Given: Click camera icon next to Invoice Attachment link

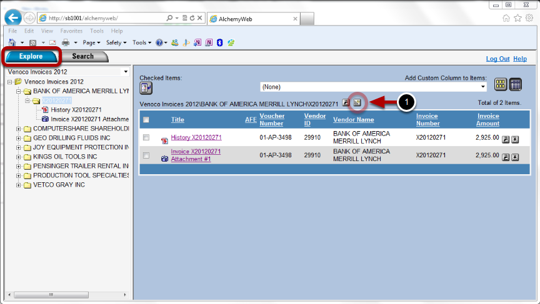Looking at the screenshot, I should (164, 159).
